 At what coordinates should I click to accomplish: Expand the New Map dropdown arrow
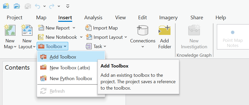point(15,47)
